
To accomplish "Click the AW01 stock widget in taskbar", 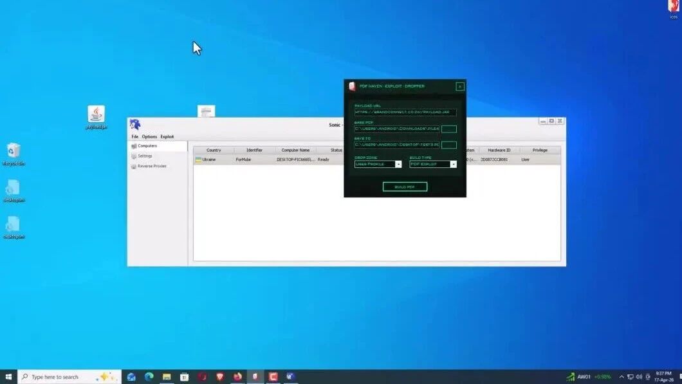I will pyautogui.click(x=589, y=377).
